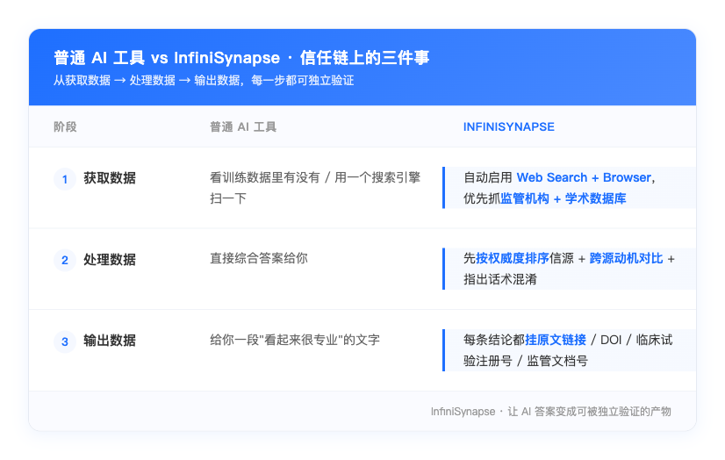
Task: Click the "输出数据" row label
Action: click(110, 341)
